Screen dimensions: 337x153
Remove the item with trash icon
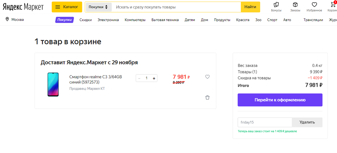pos(207,97)
